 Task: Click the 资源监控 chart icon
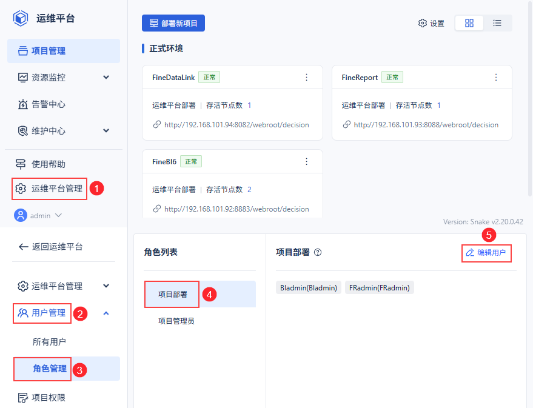23,78
